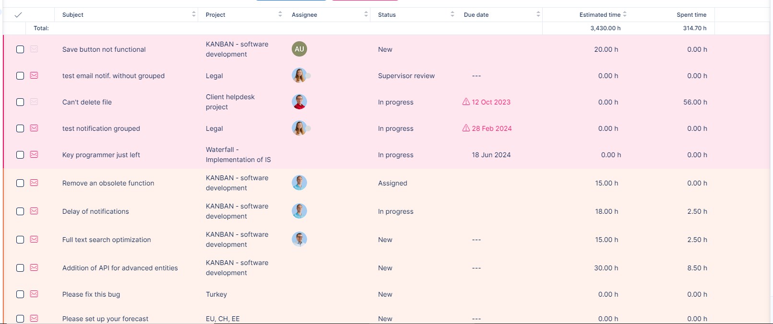This screenshot has height=324, width=773.
Task: Click the Spent time column header
Action: 691,15
